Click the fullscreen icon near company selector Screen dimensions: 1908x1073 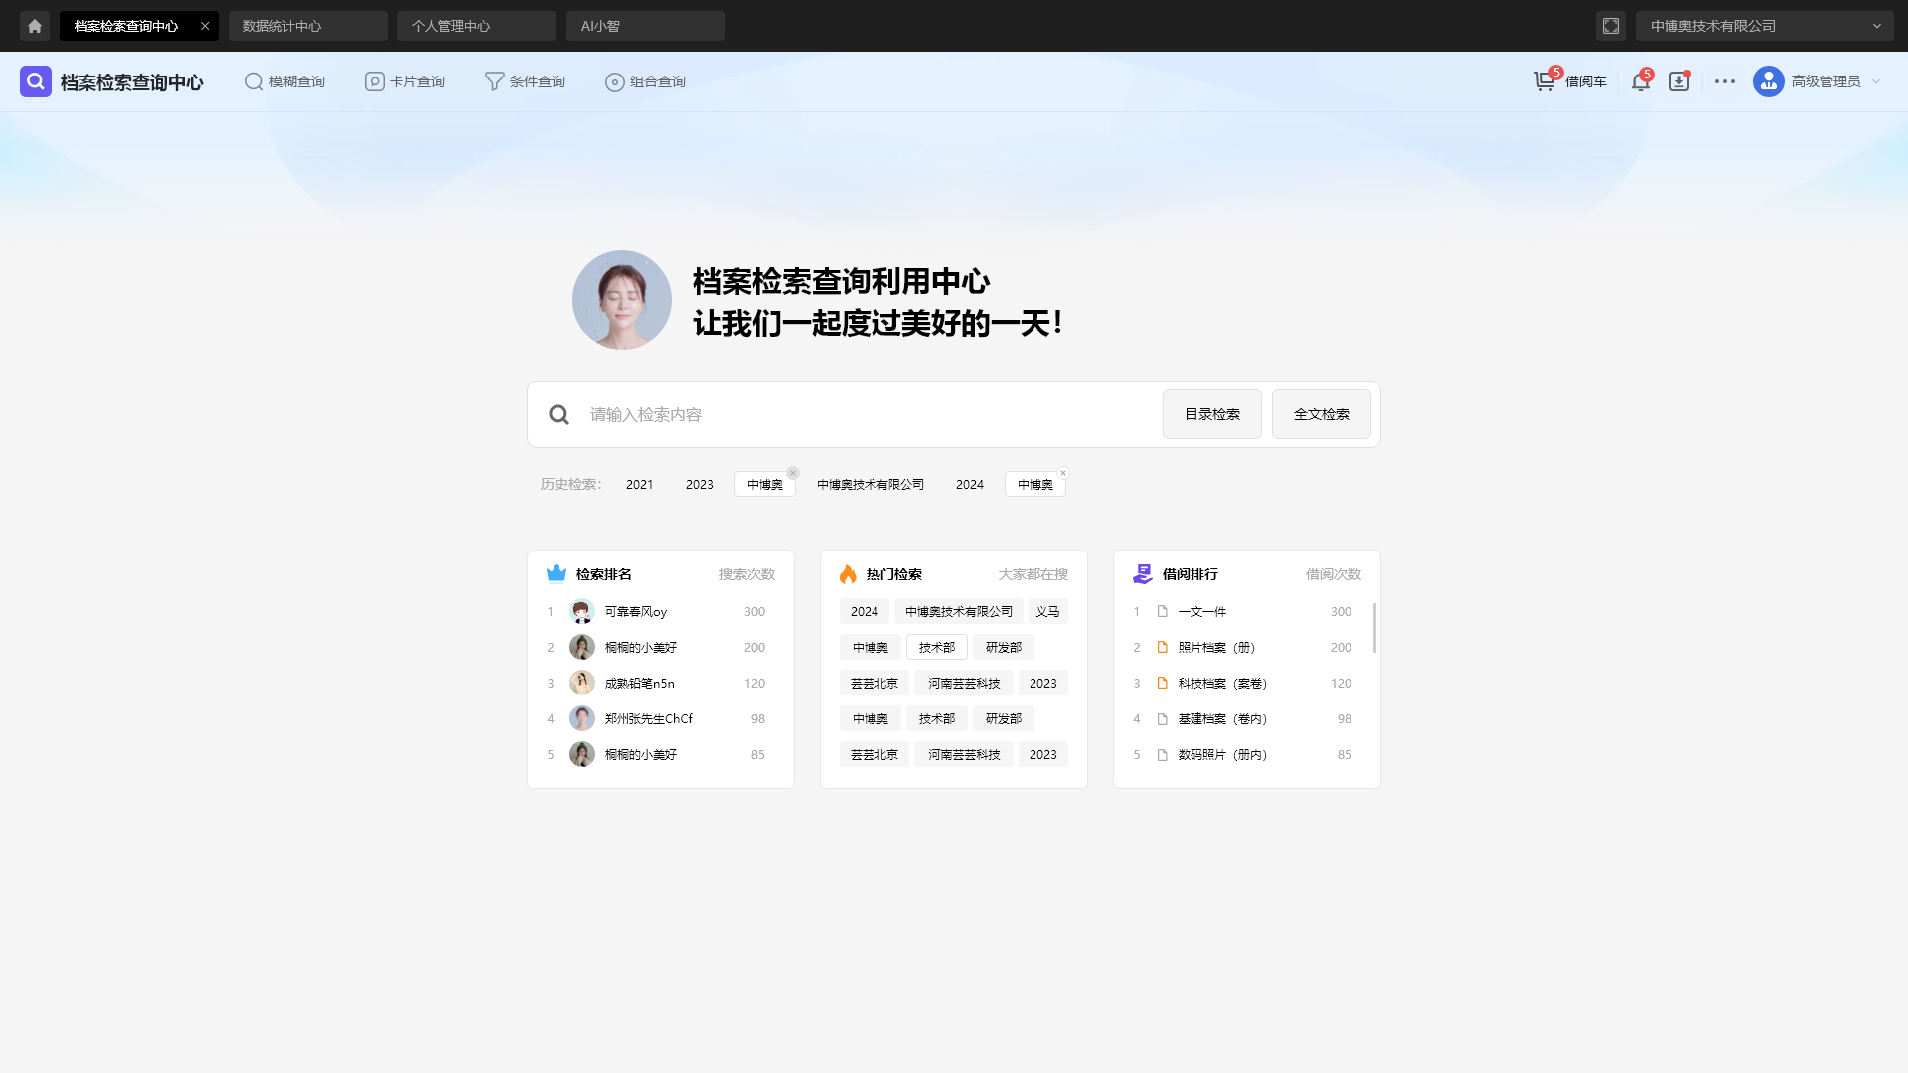(x=1610, y=26)
